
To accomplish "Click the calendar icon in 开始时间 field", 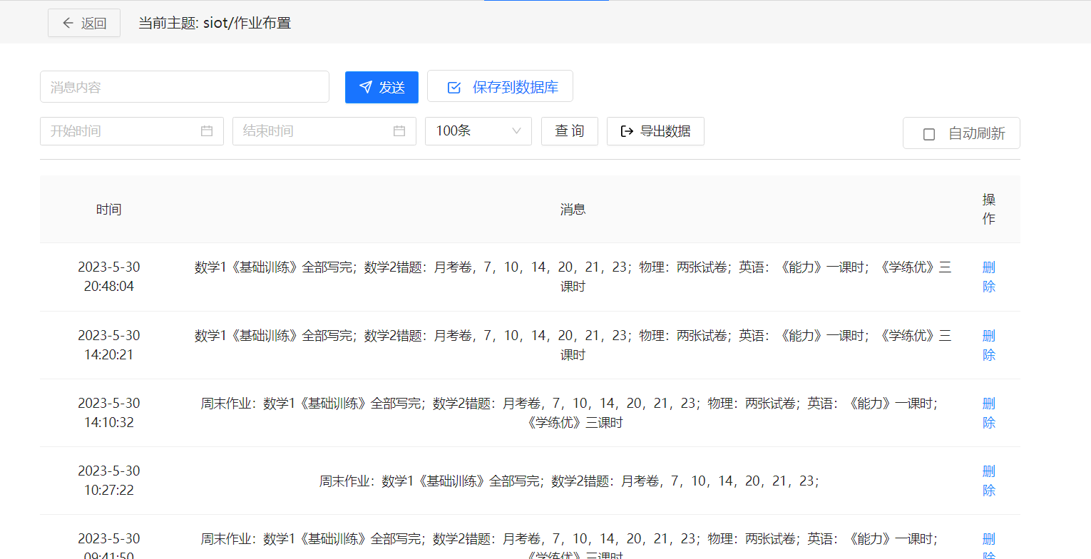I will pos(207,131).
